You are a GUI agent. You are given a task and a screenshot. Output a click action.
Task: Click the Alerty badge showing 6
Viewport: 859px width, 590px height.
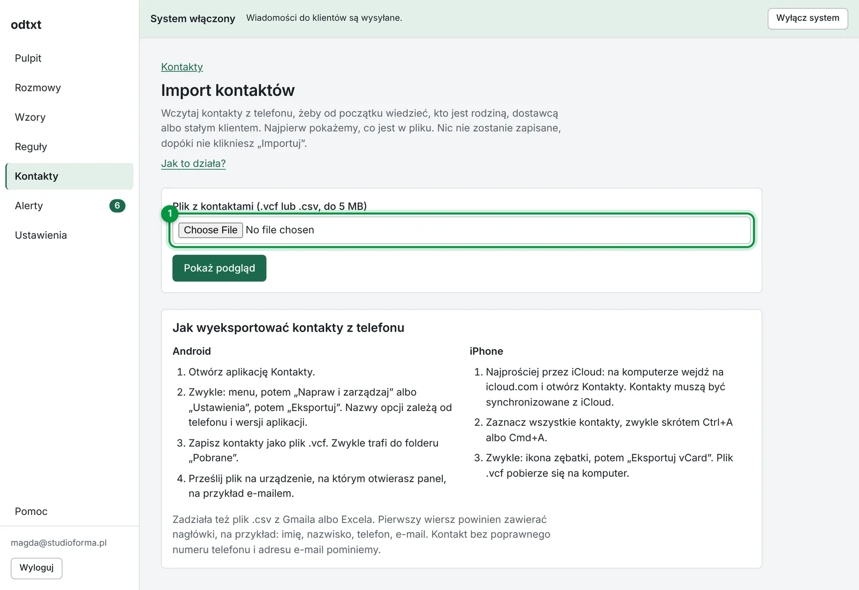117,206
